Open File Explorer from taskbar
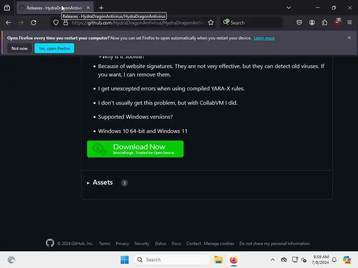 click(218, 260)
